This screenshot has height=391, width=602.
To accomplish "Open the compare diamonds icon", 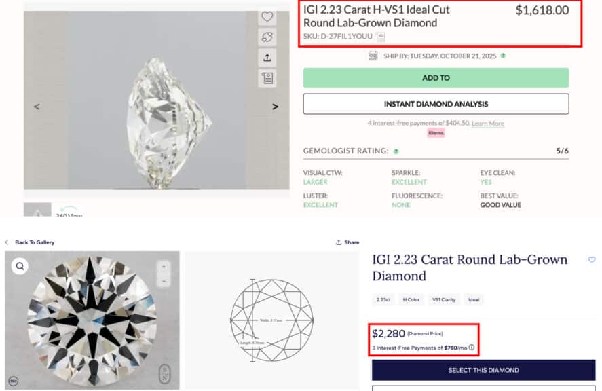I will [x=267, y=37].
